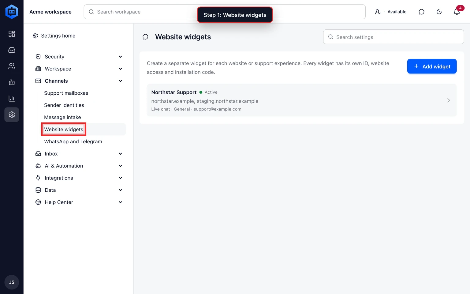Expand the Security section chevron
This screenshot has width=470, height=294.
coord(121,57)
